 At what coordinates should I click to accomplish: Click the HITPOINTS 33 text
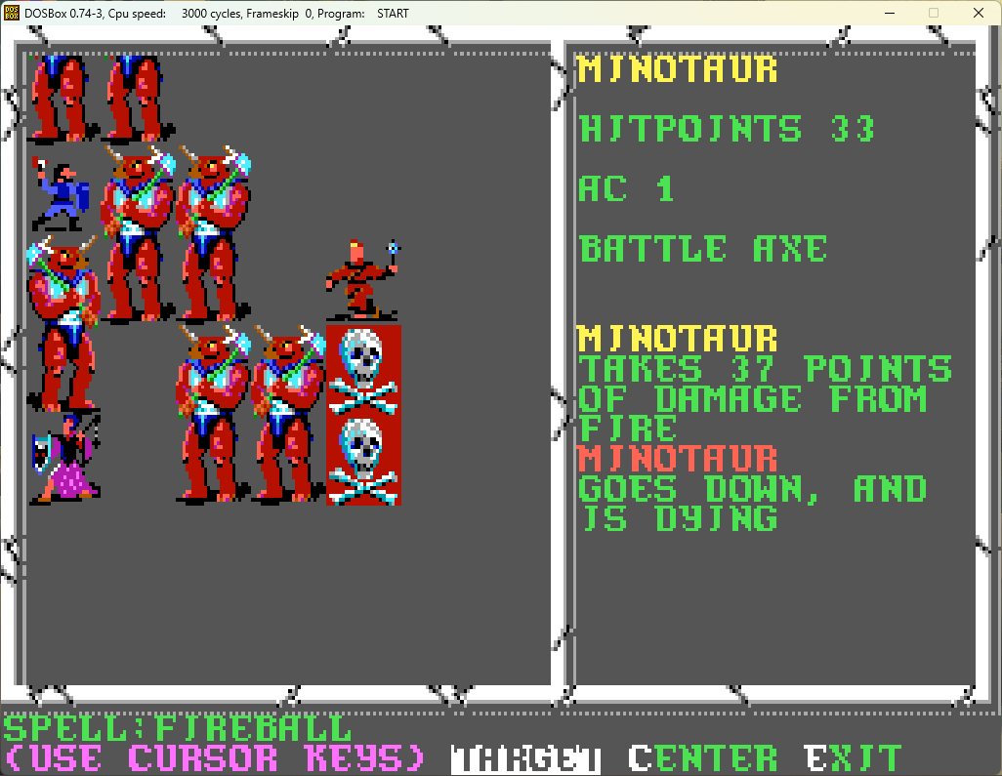tap(727, 129)
